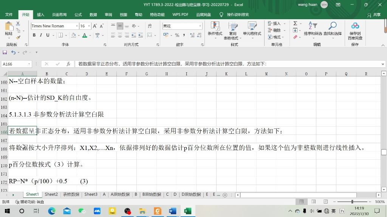Open the font size dropdown
This screenshot has height=217, width=387.
[88, 26]
